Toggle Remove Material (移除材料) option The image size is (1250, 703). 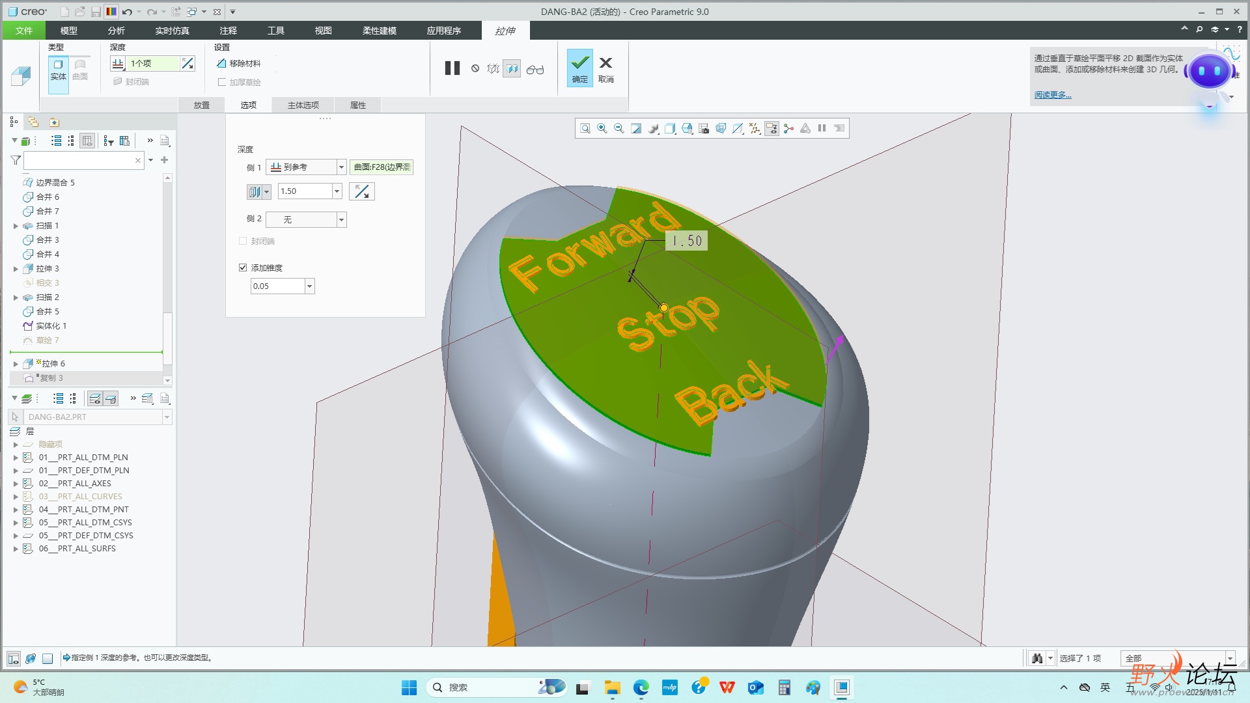click(238, 63)
